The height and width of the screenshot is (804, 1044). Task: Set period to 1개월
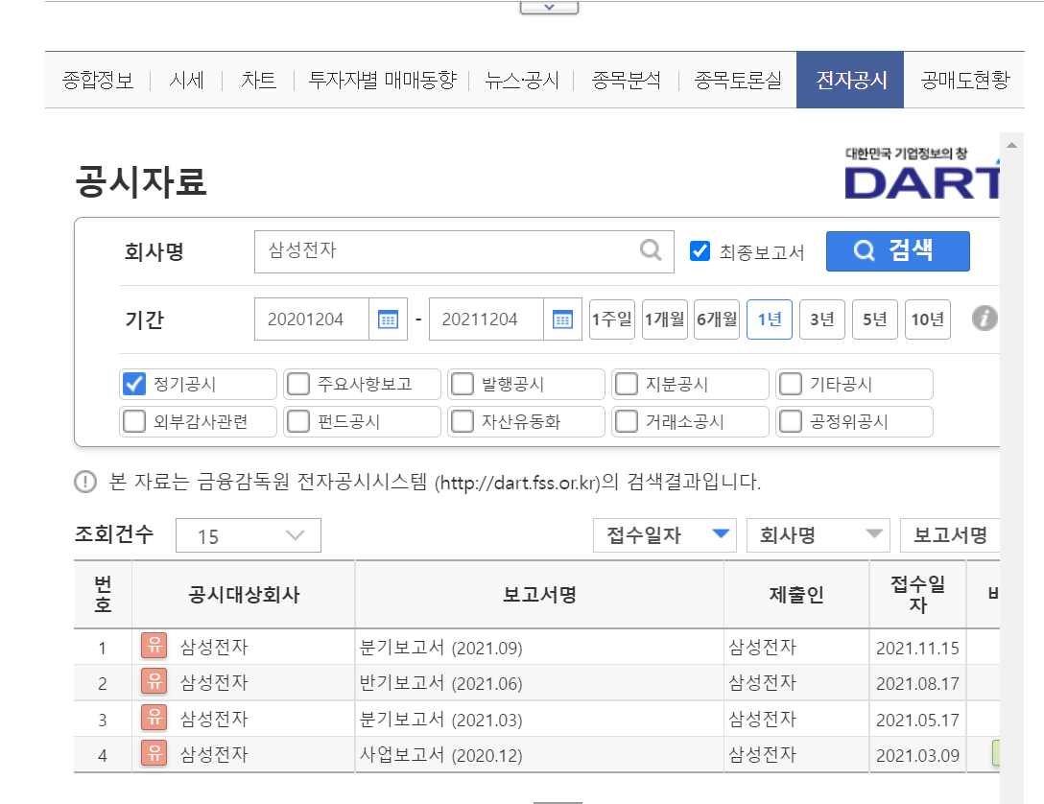(x=664, y=319)
